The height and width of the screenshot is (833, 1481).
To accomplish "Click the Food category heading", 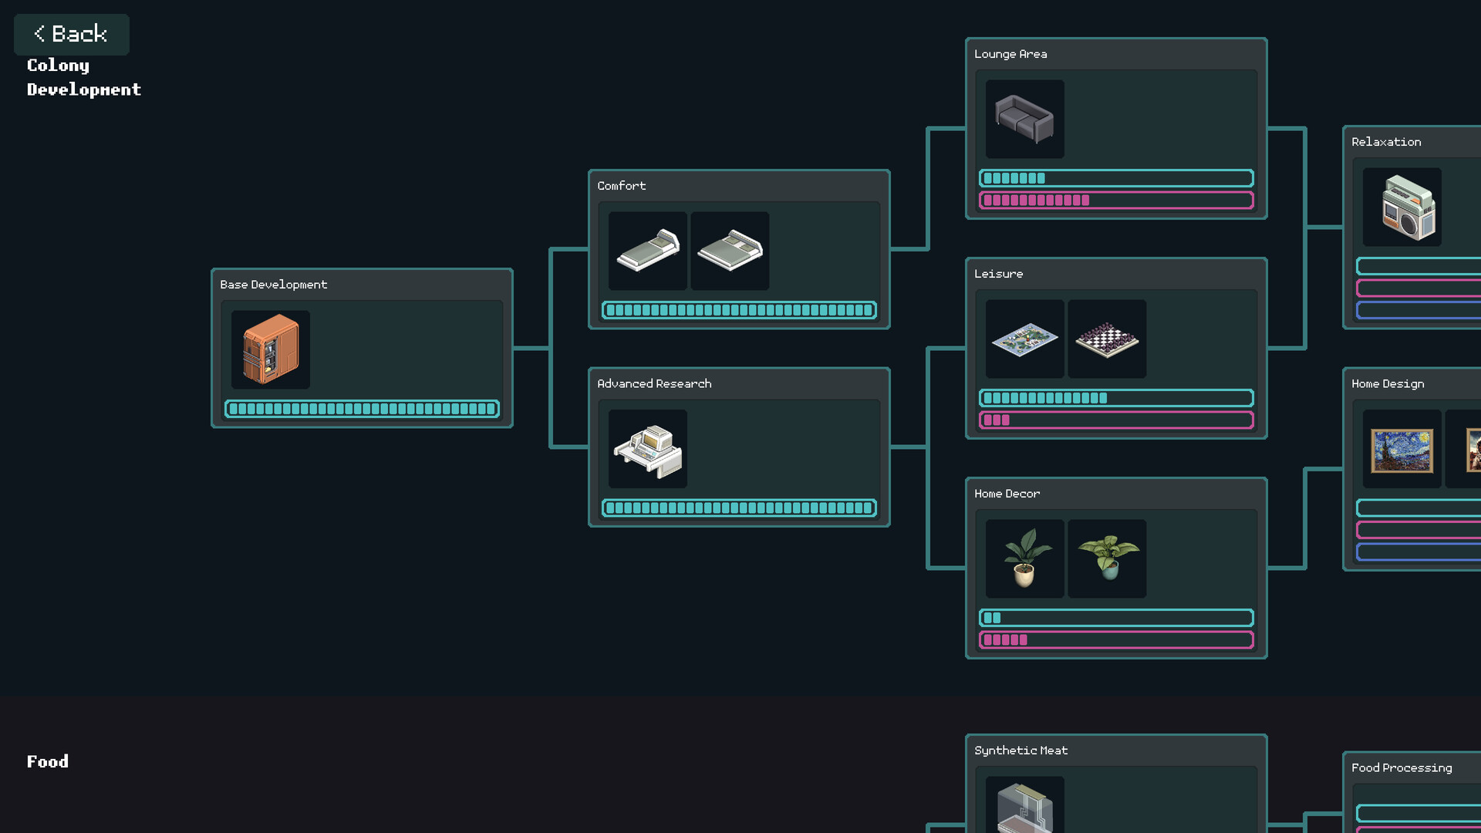I will point(48,761).
